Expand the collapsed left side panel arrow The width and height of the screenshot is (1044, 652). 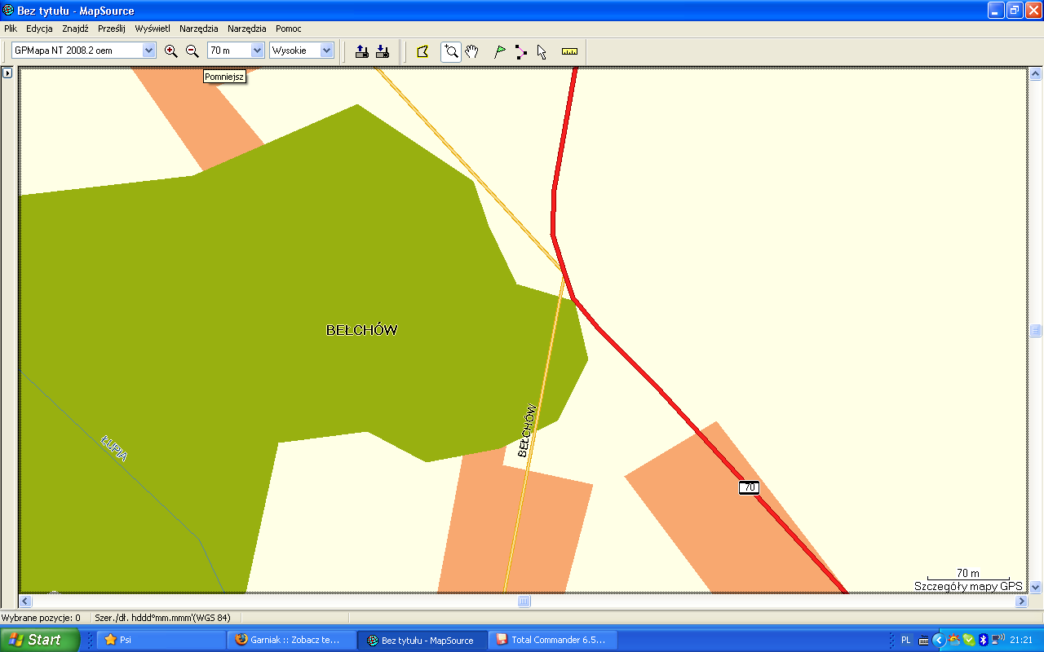pyautogui.click(x=7, y=73)
